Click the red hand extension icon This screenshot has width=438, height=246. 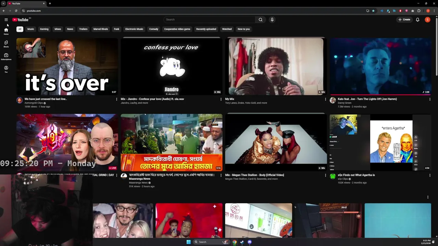[x=400, y=11]
